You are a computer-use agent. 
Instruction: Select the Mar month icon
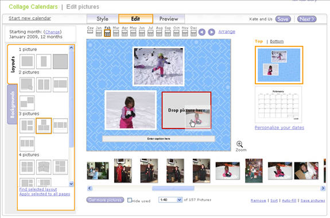[x=116, y=33]
